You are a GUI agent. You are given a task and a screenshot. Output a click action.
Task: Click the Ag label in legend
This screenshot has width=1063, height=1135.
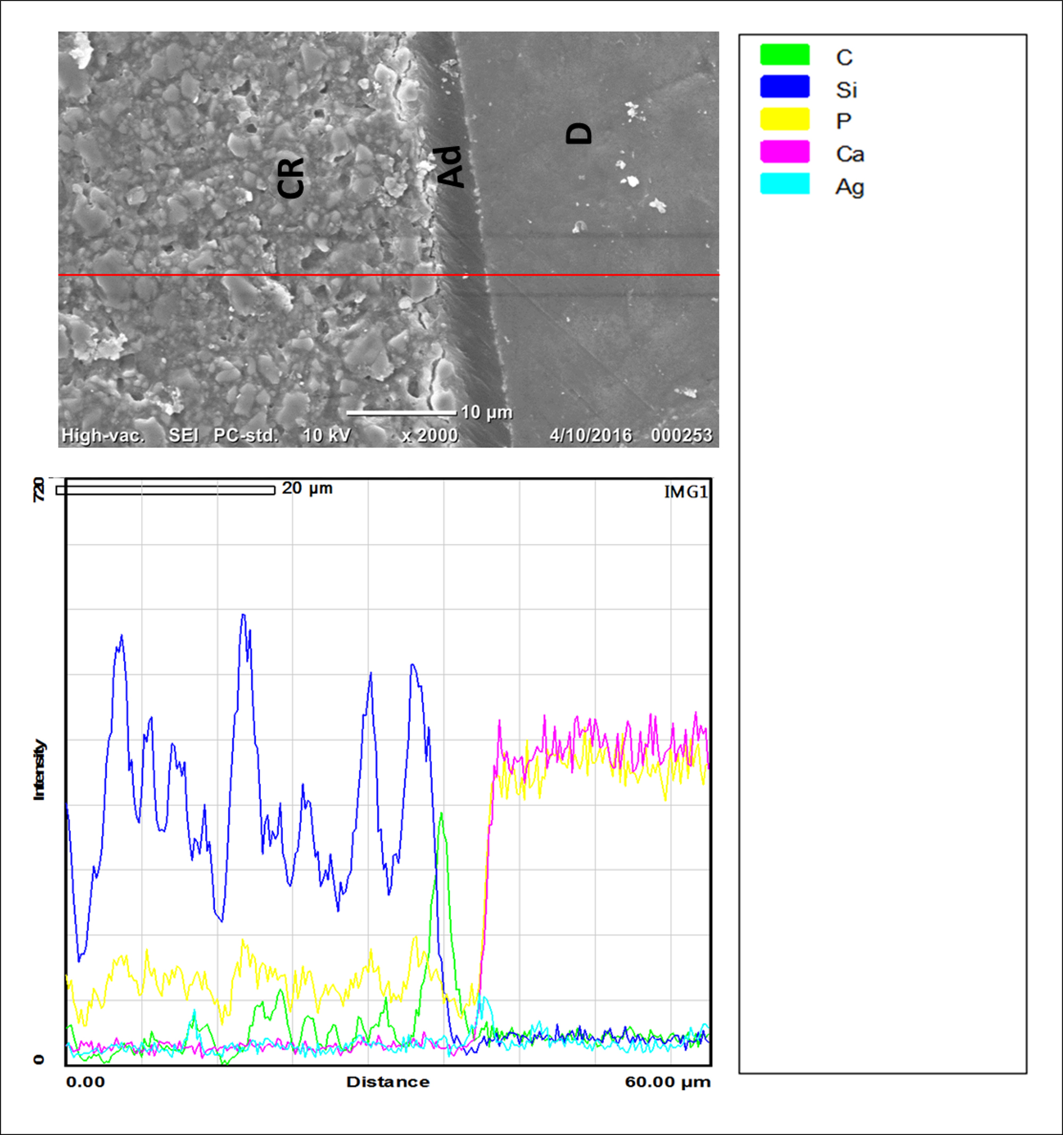(850, 187)
